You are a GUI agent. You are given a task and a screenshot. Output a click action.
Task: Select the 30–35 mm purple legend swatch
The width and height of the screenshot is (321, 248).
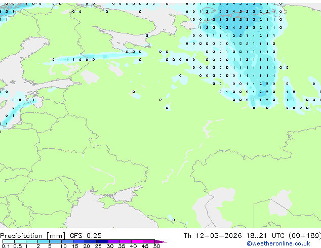coord(113,241)
